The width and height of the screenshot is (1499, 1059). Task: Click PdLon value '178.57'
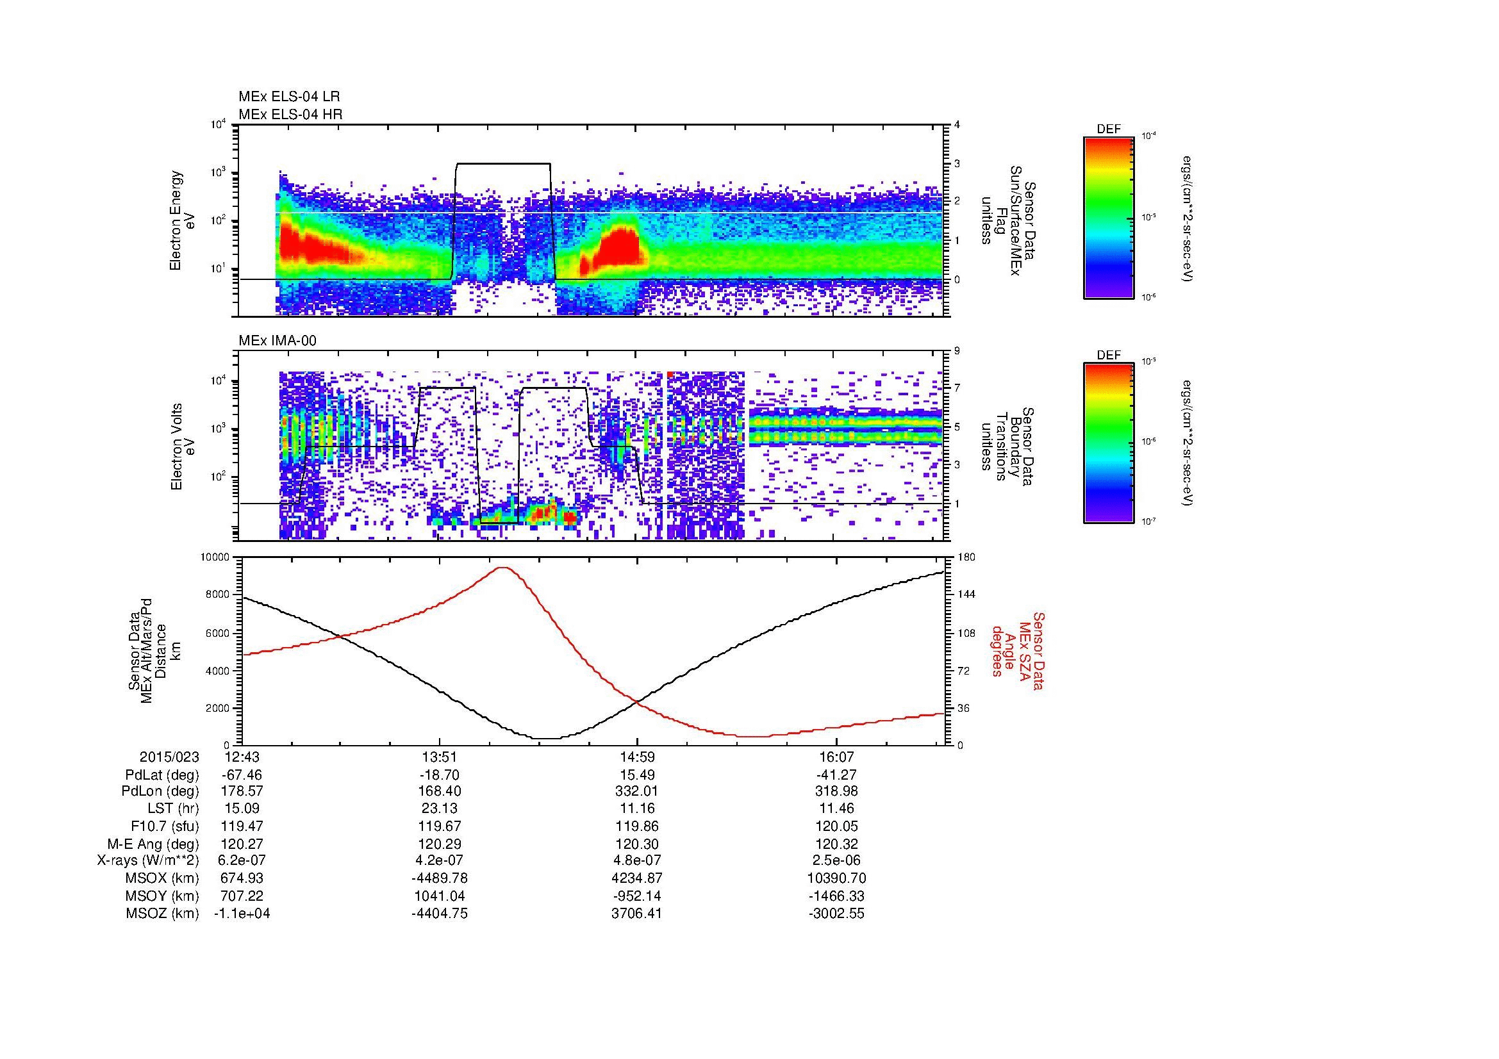pos(242,791)
